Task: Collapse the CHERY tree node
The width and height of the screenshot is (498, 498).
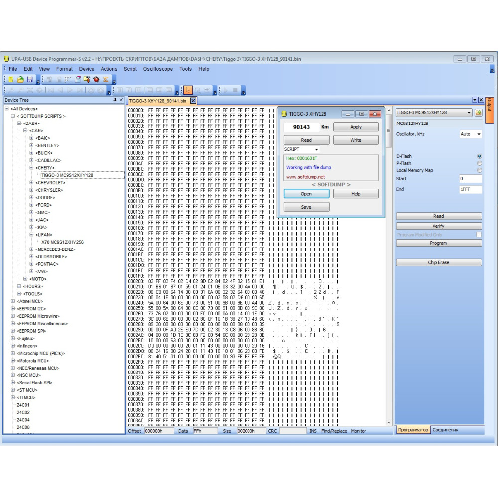Action: click(31, 168)
